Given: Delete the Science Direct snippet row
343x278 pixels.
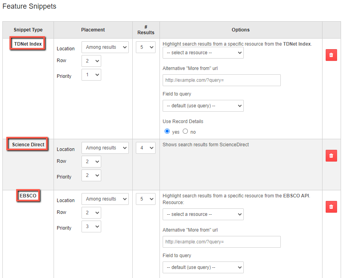Looking at the screenshot, I should (x=331, y=156).
